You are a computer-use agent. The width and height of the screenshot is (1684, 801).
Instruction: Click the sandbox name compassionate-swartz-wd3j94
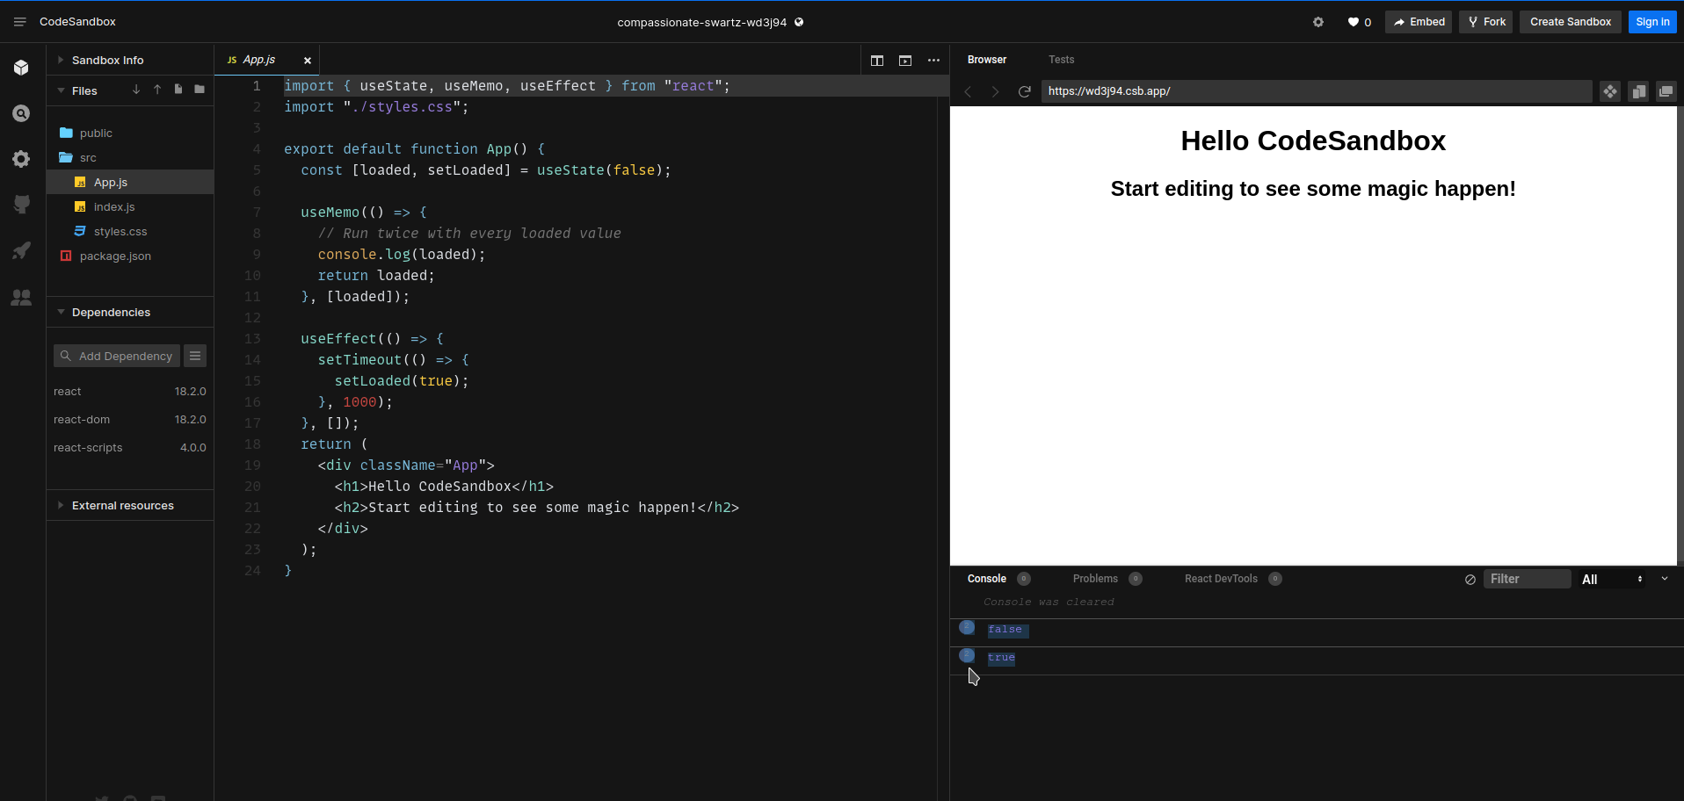pos(701,22)
